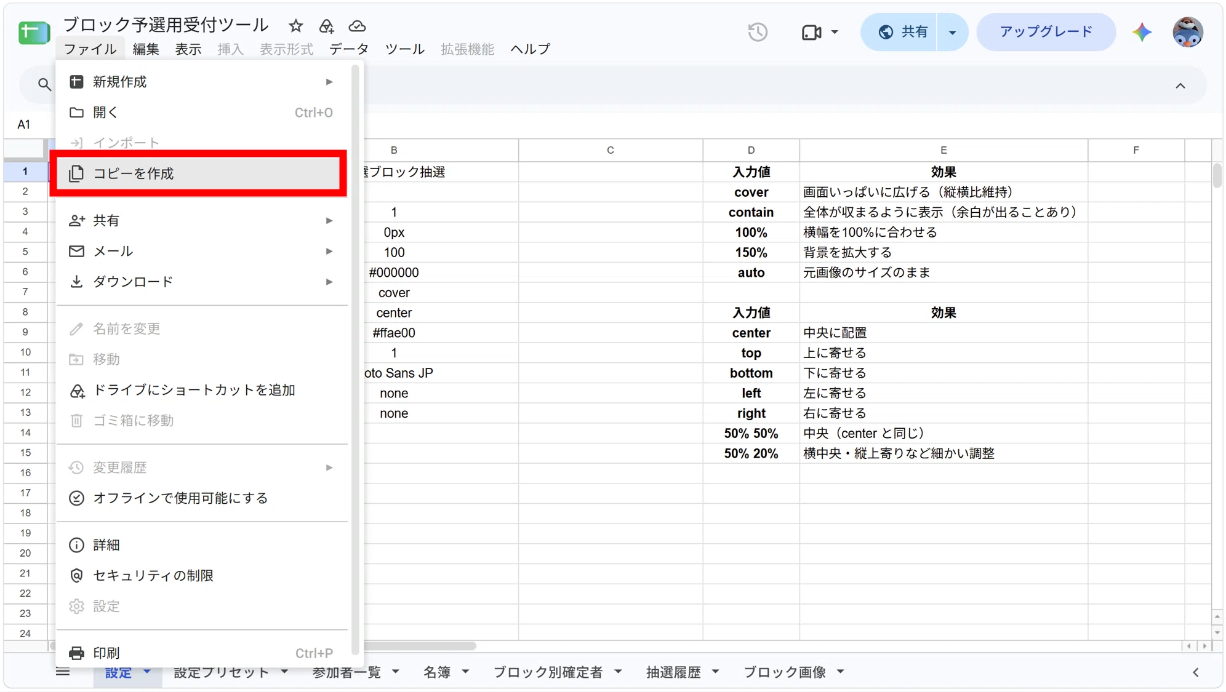Open セキュリティの制限
Viewport: 1226px width, 692px height.
[x=202, y=575]
